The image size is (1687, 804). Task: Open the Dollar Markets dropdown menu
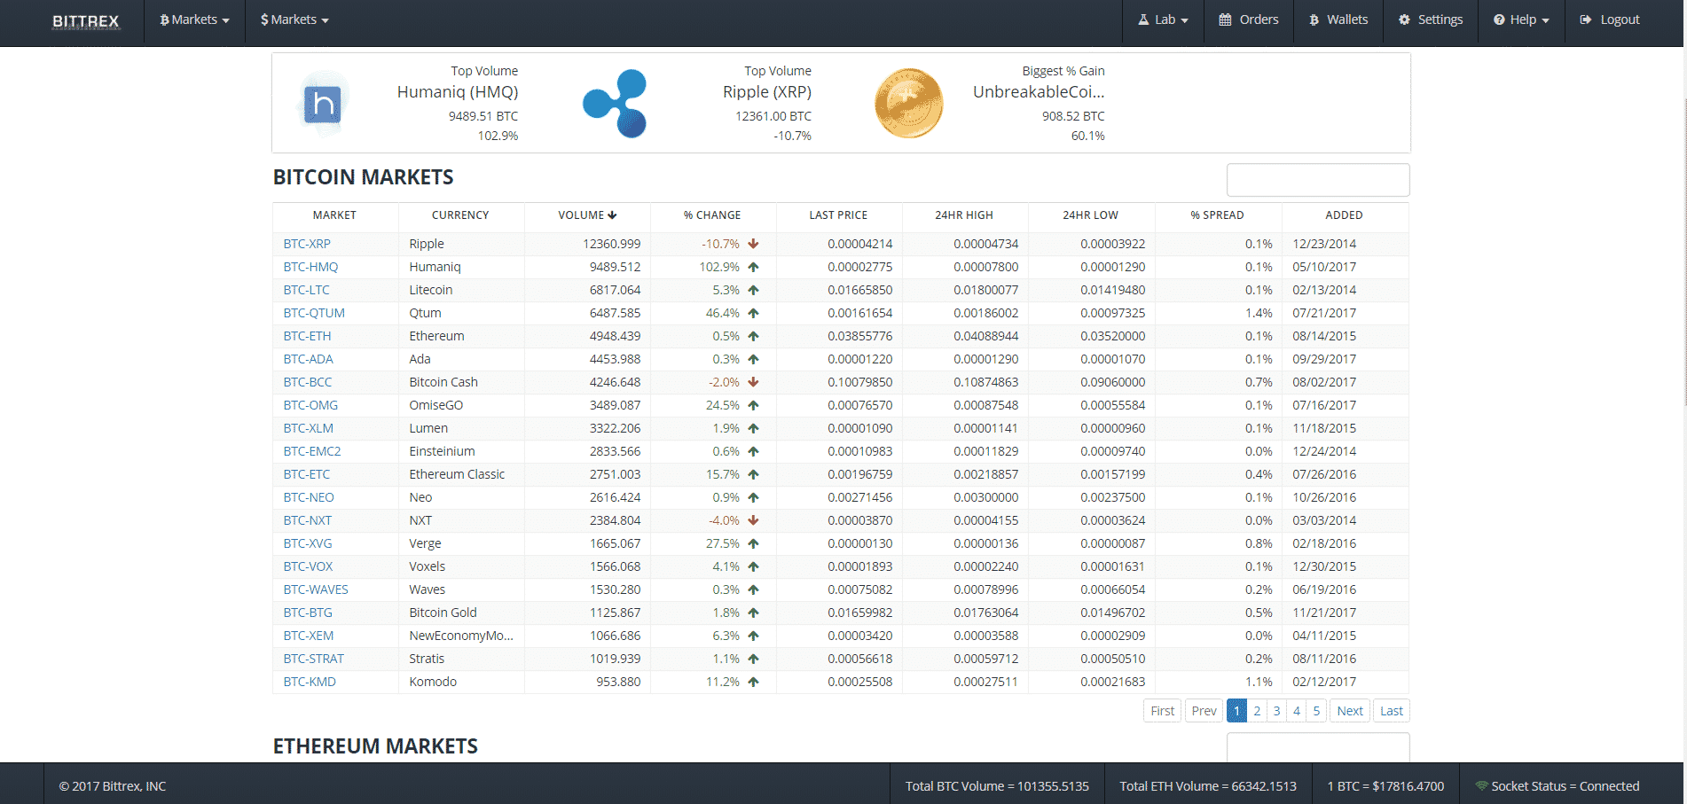point(294,20)
